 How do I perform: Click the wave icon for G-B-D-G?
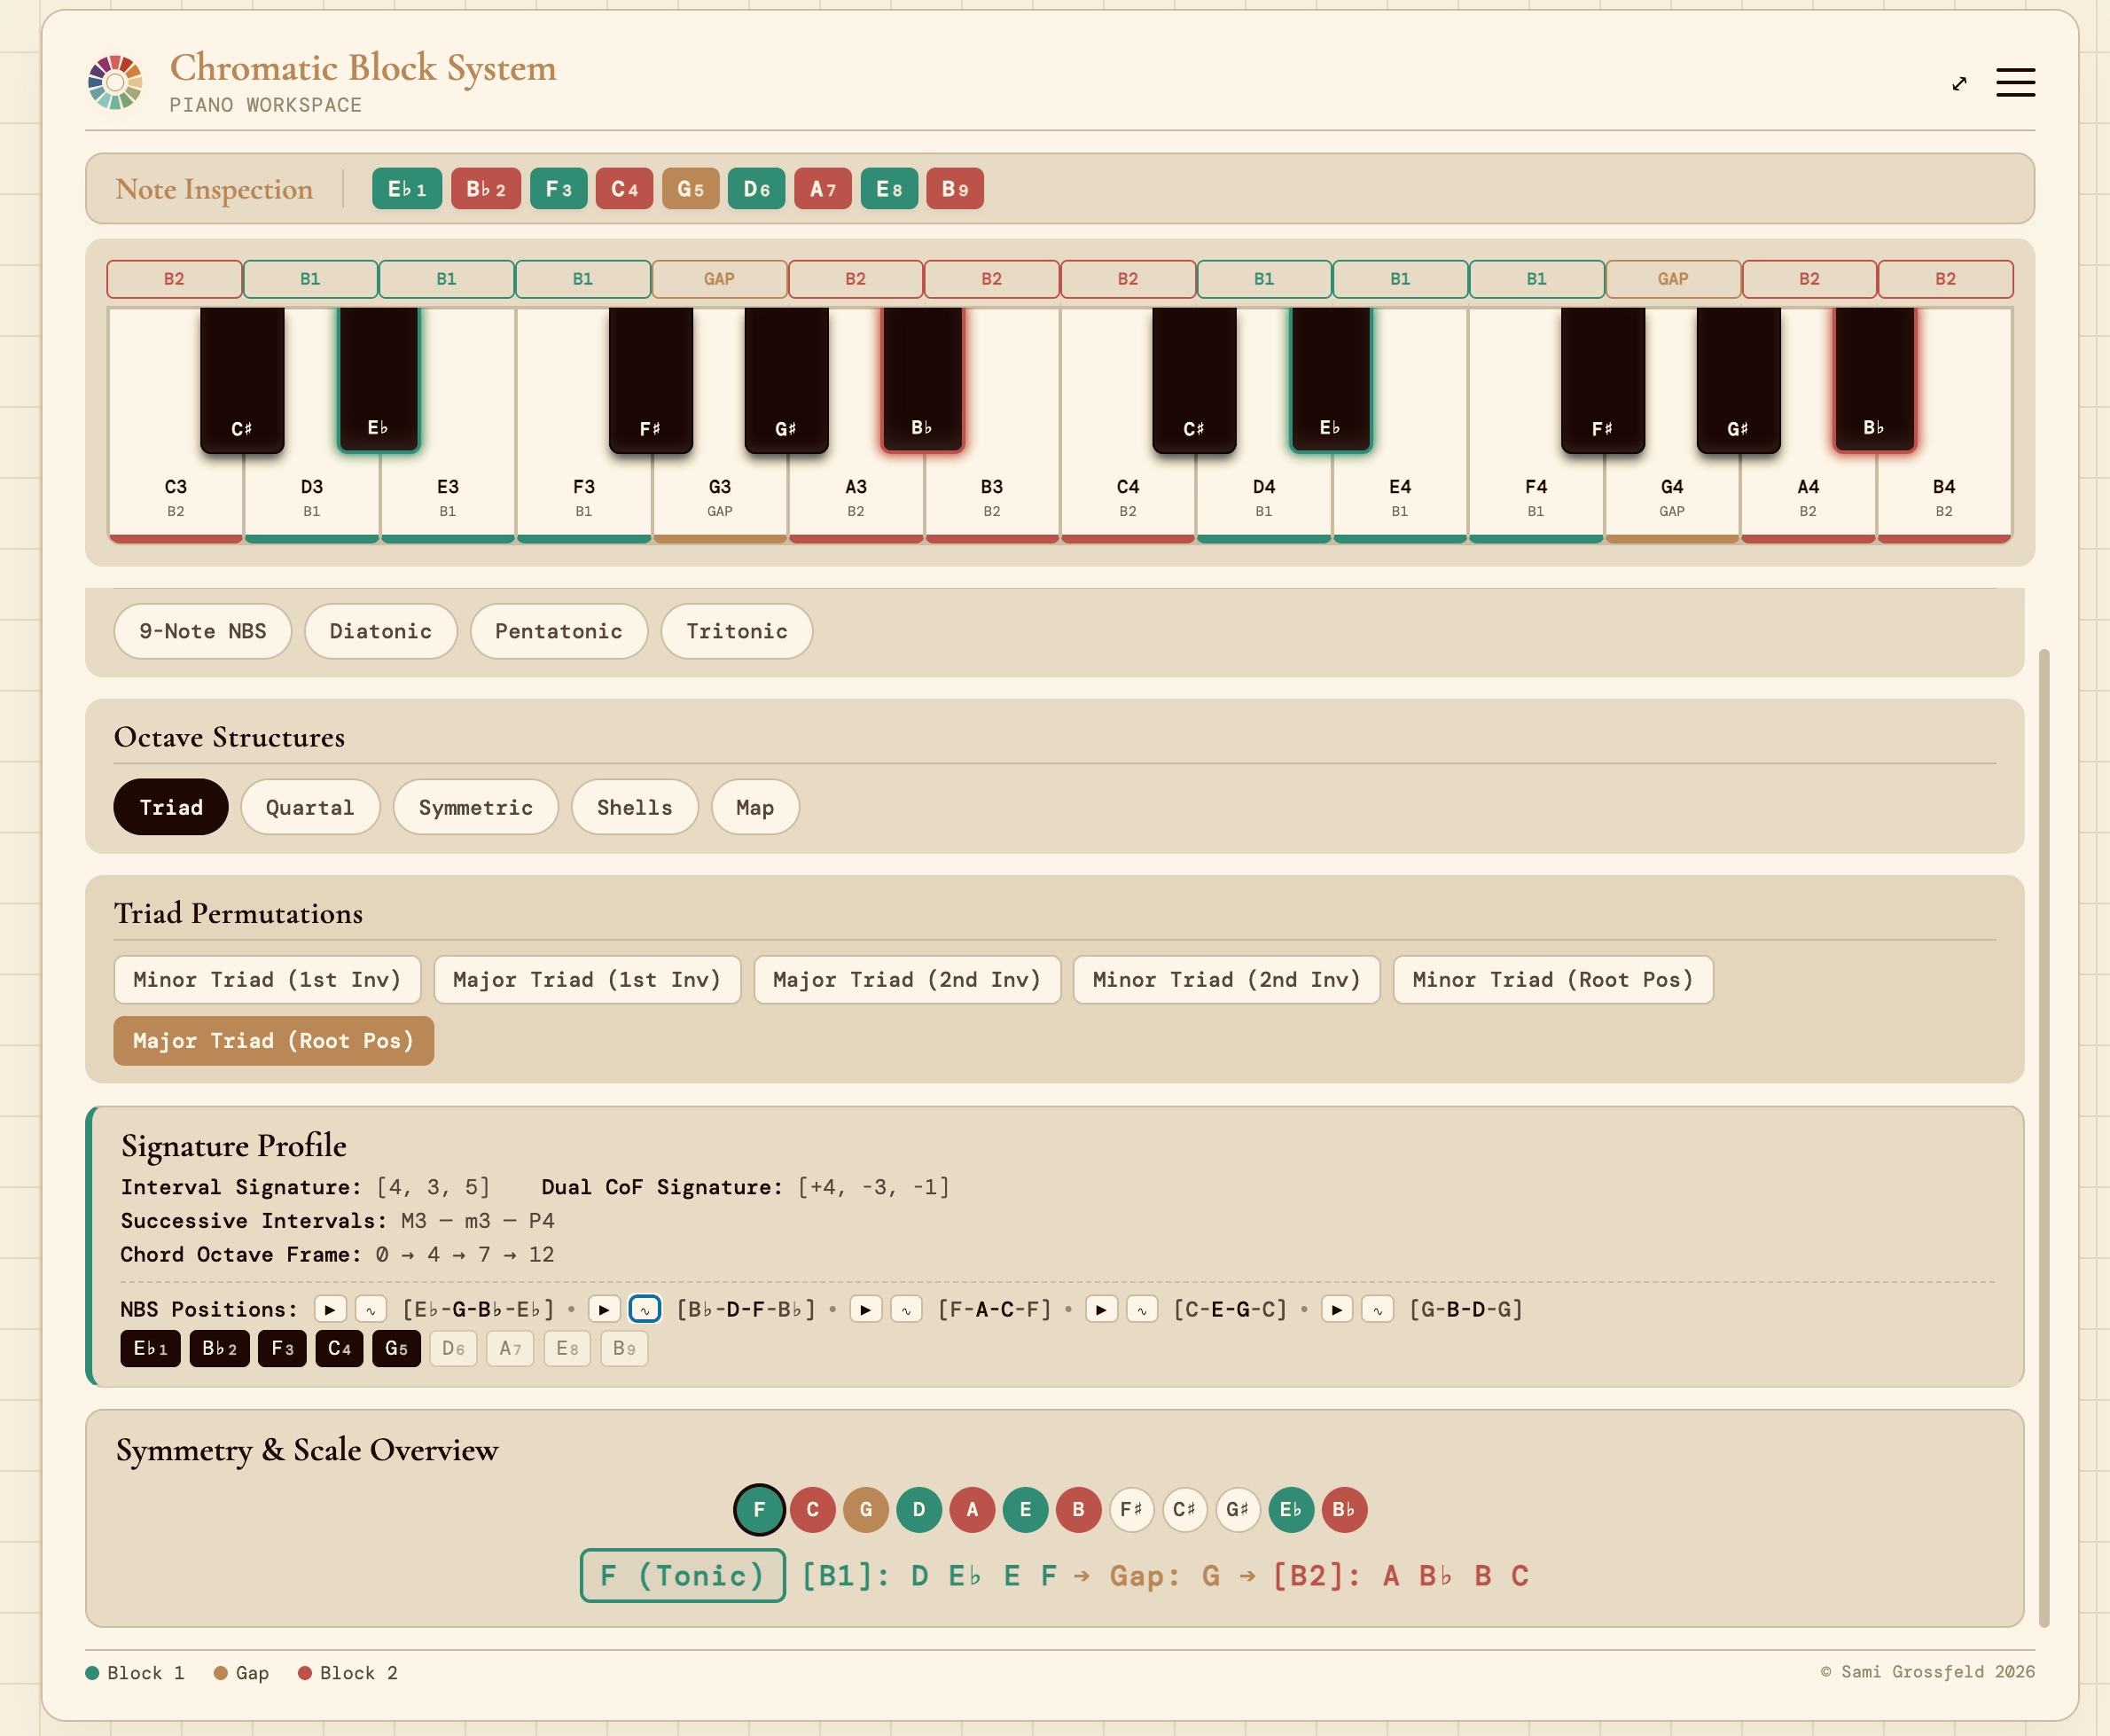[x=1378, y=1309]
